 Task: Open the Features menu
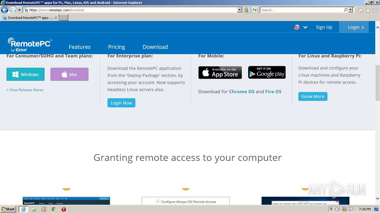80,47
